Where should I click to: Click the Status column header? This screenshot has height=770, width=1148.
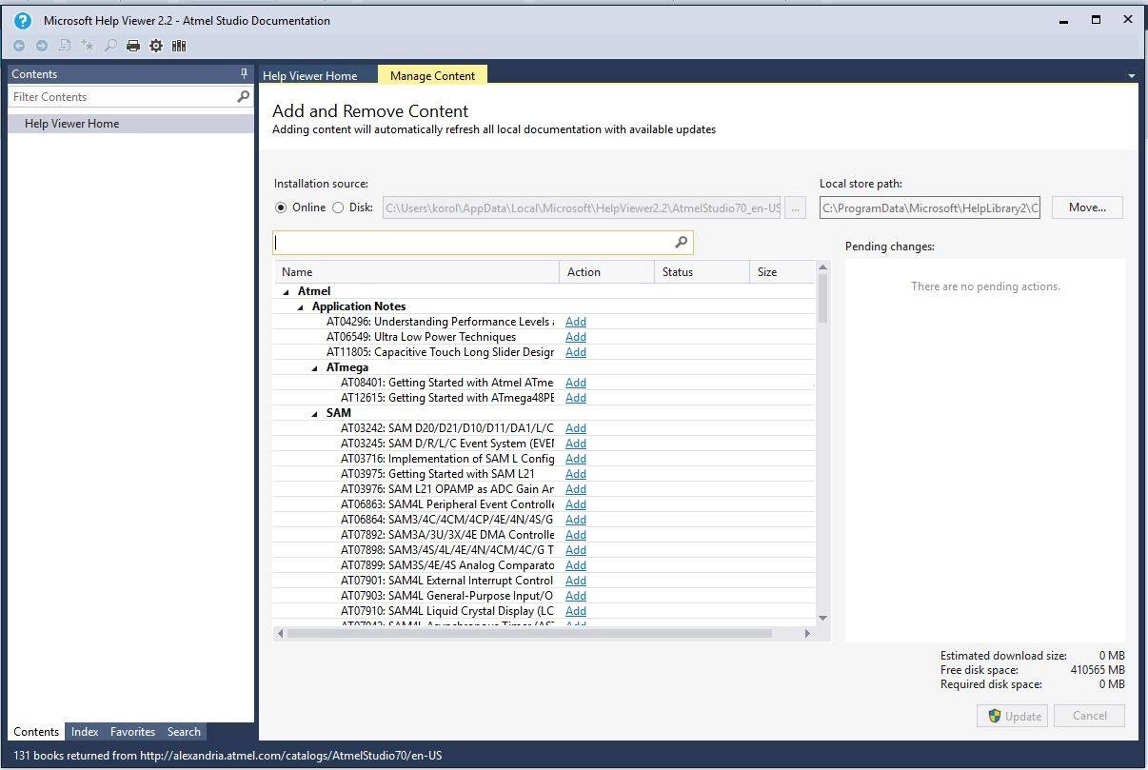pyautogui.click(x=702, y=272)
